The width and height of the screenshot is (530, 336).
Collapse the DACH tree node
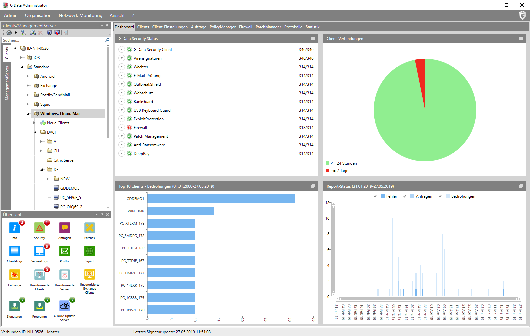(35, 132)
